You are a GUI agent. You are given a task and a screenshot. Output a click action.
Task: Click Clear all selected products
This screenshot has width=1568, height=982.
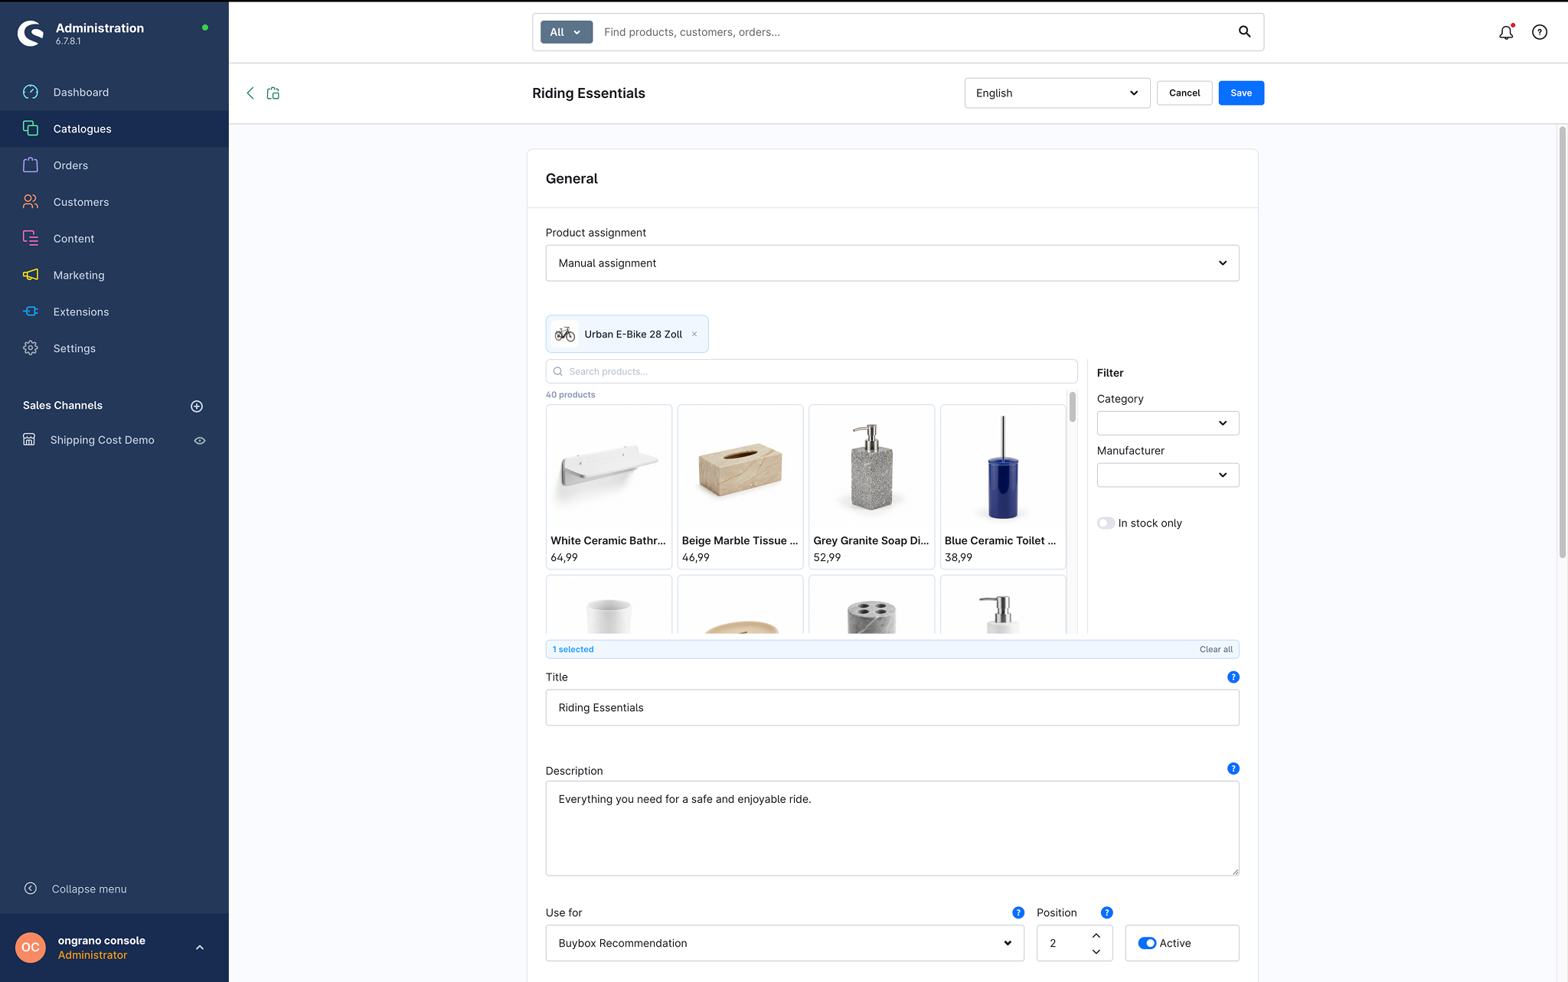1216,650
